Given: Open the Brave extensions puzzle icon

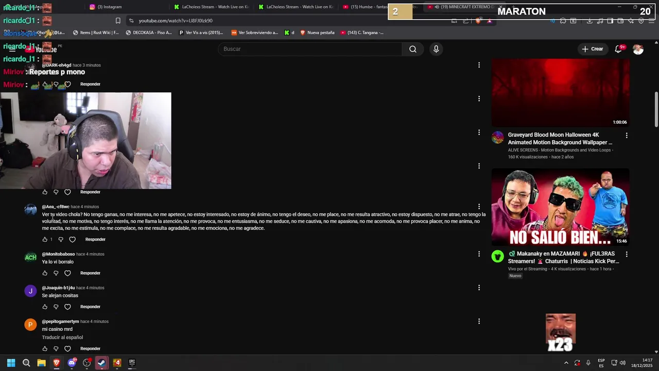Looking at the screenshot, I should point(563,21).
